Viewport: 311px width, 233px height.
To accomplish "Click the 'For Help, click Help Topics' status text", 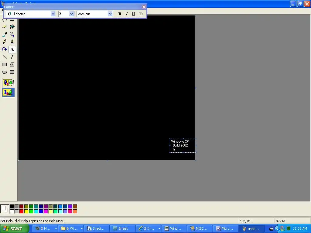I will pos(33,221).
